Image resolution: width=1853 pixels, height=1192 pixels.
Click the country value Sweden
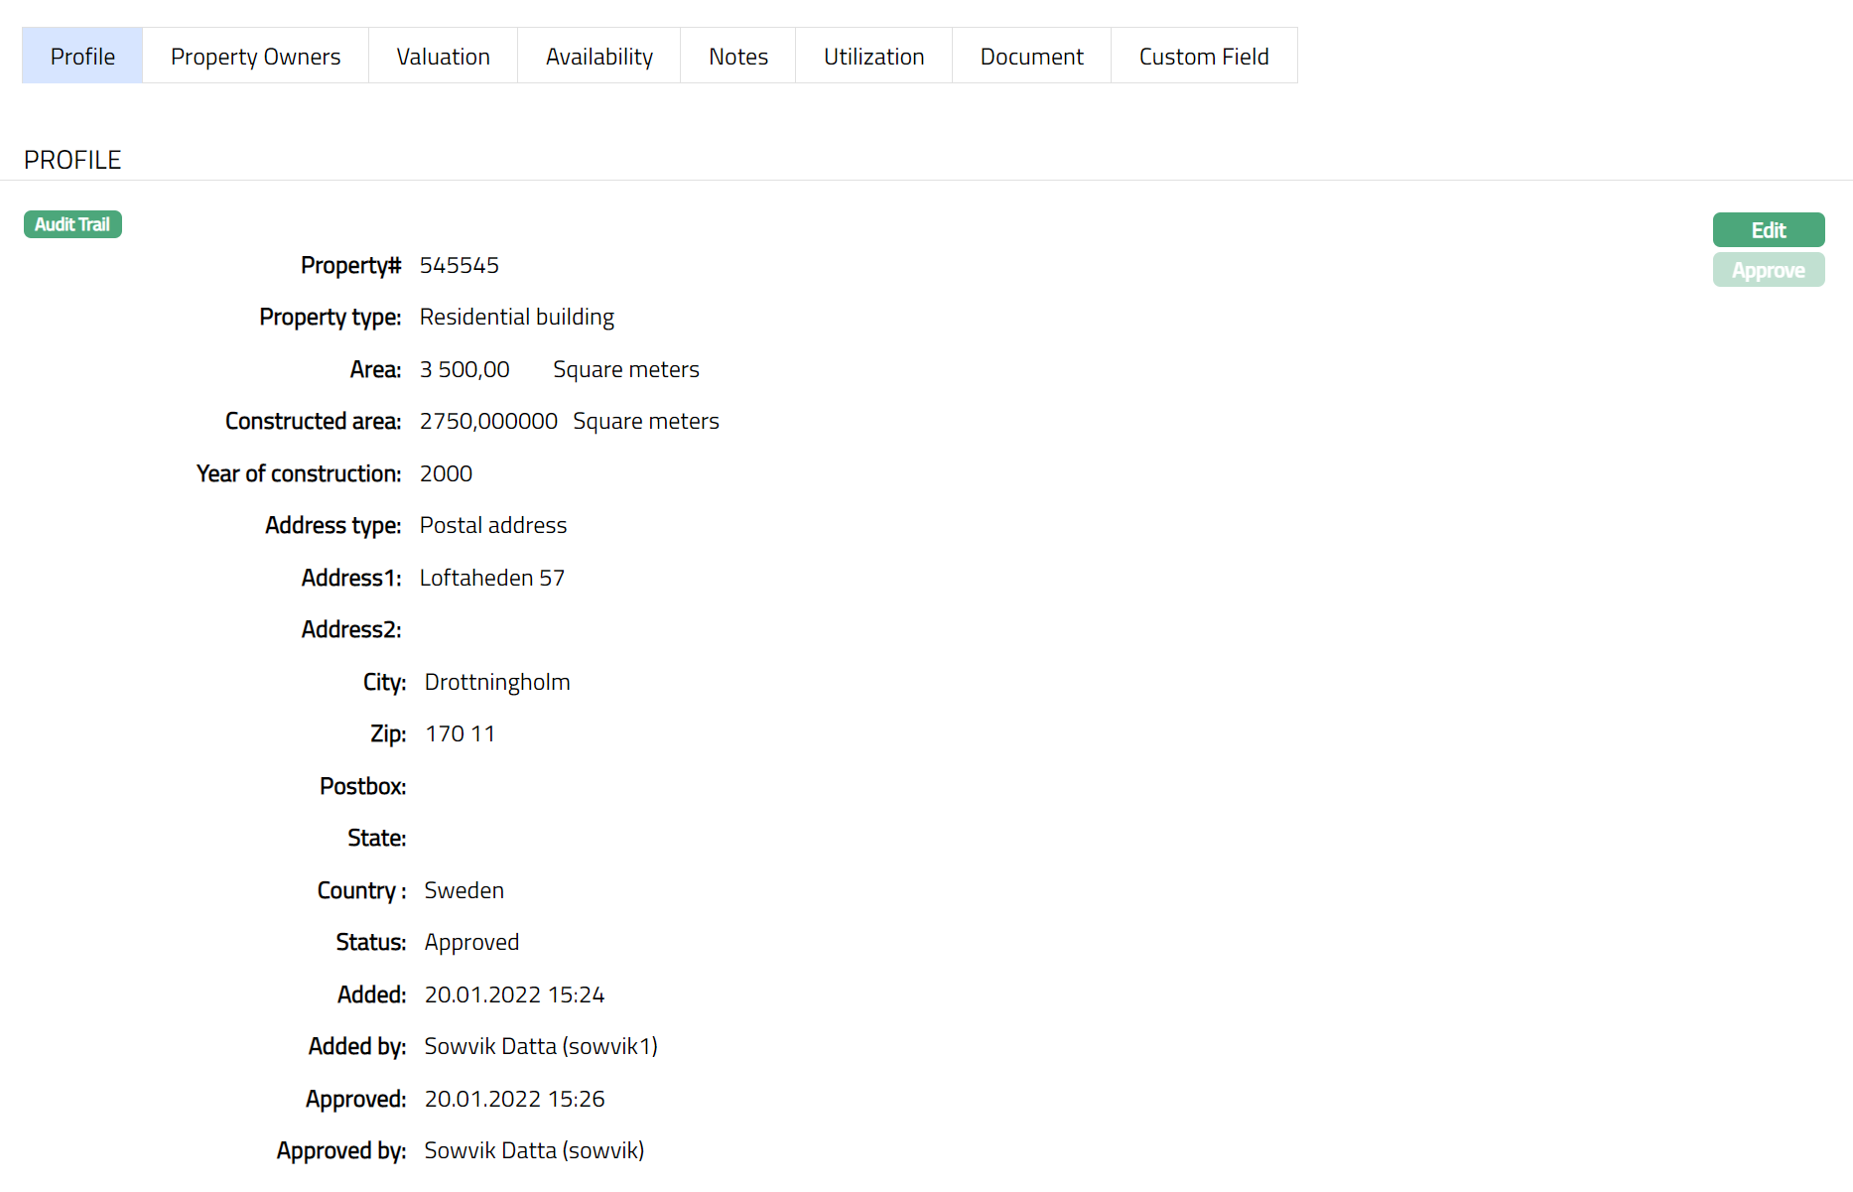coord(463,890)
